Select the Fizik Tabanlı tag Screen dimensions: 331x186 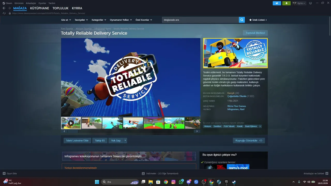point(229,126)
